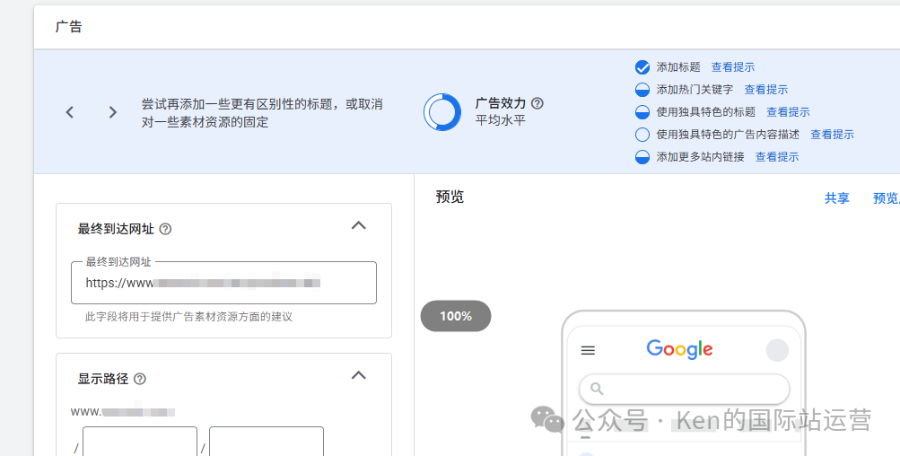Collapse the 最终到达网址 section

coord(359,225)
